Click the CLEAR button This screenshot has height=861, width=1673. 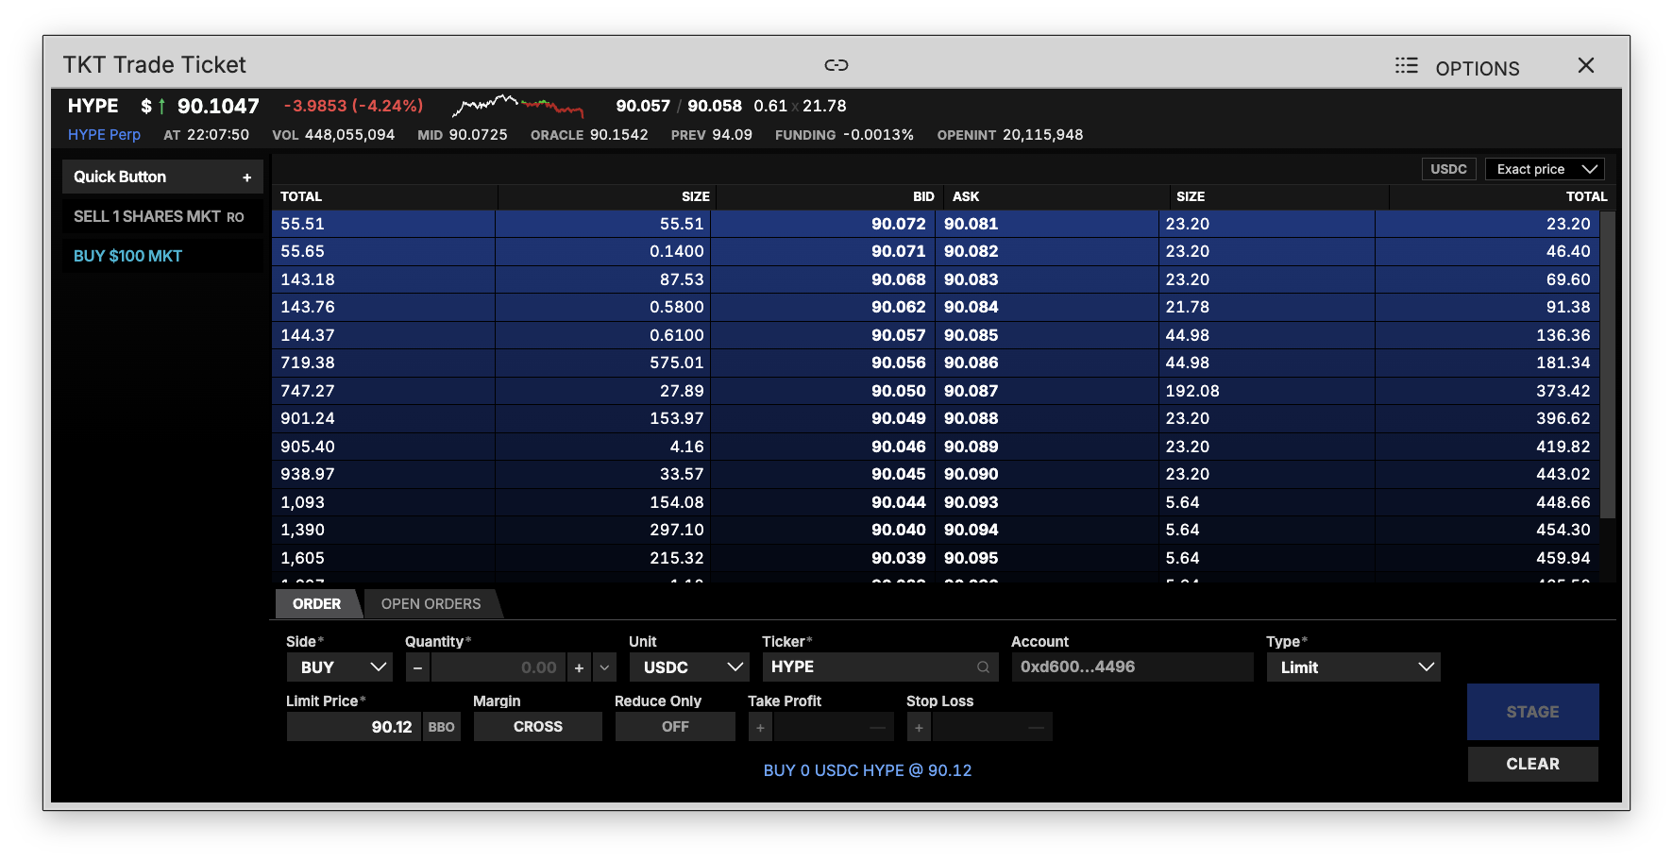click(1532, 764)
